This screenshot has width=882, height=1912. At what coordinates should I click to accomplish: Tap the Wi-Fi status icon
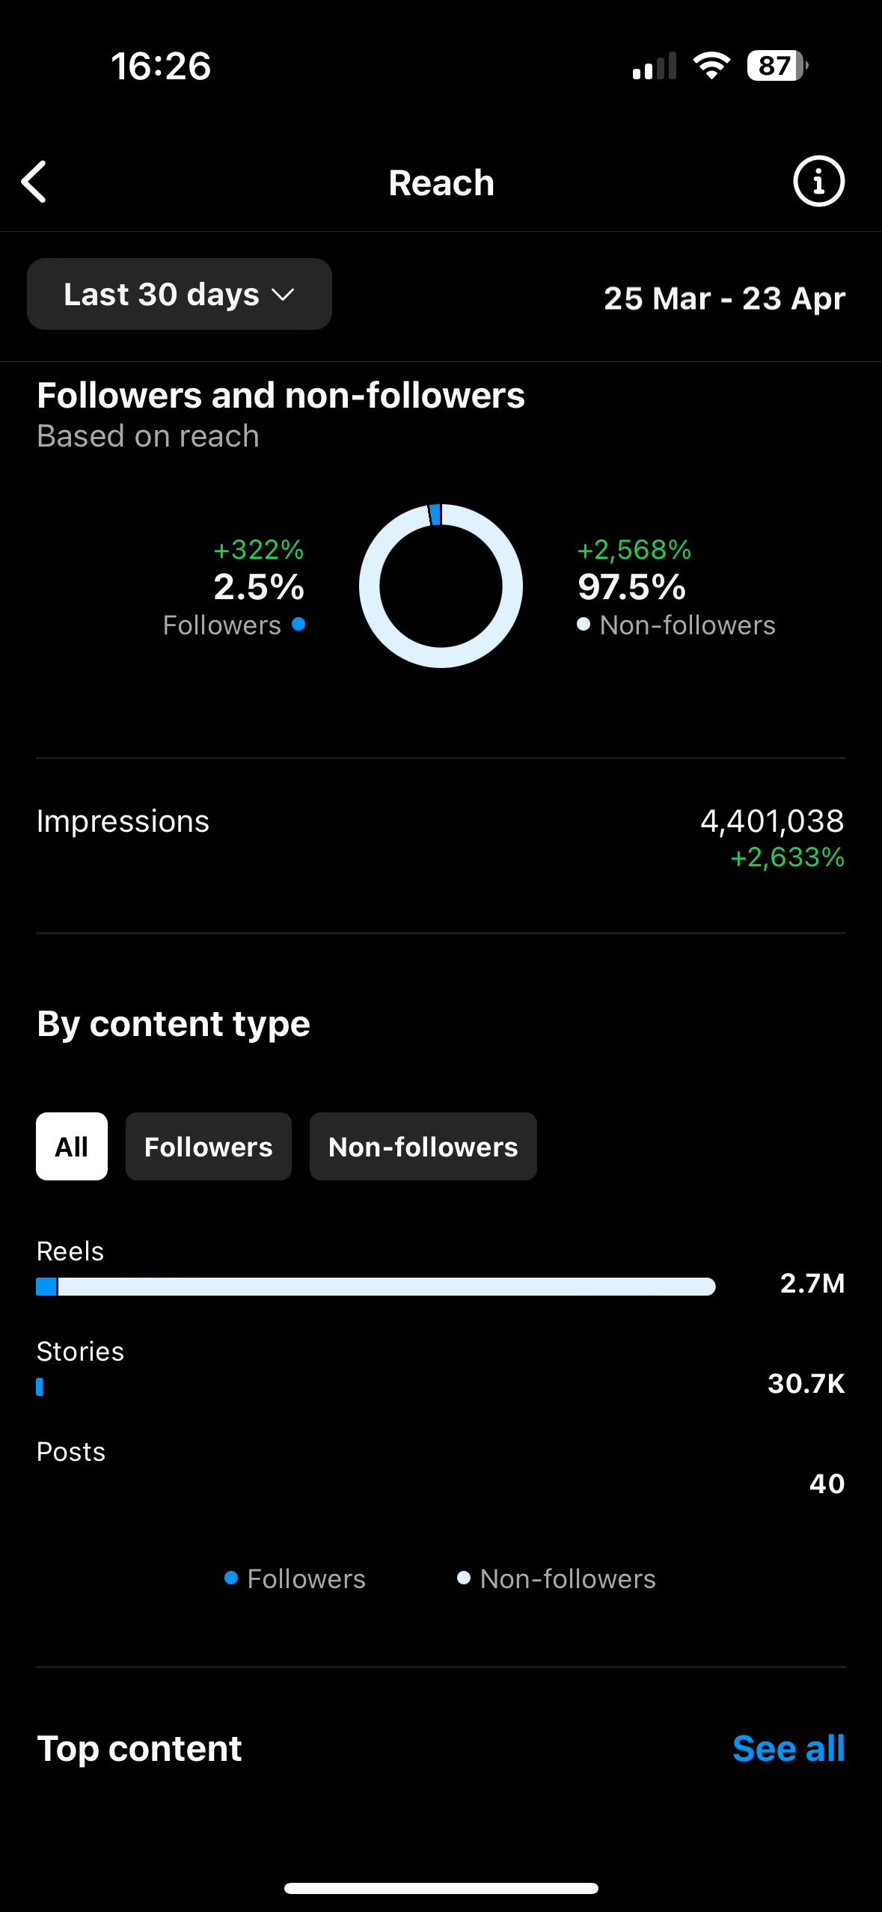pos(711,66)
